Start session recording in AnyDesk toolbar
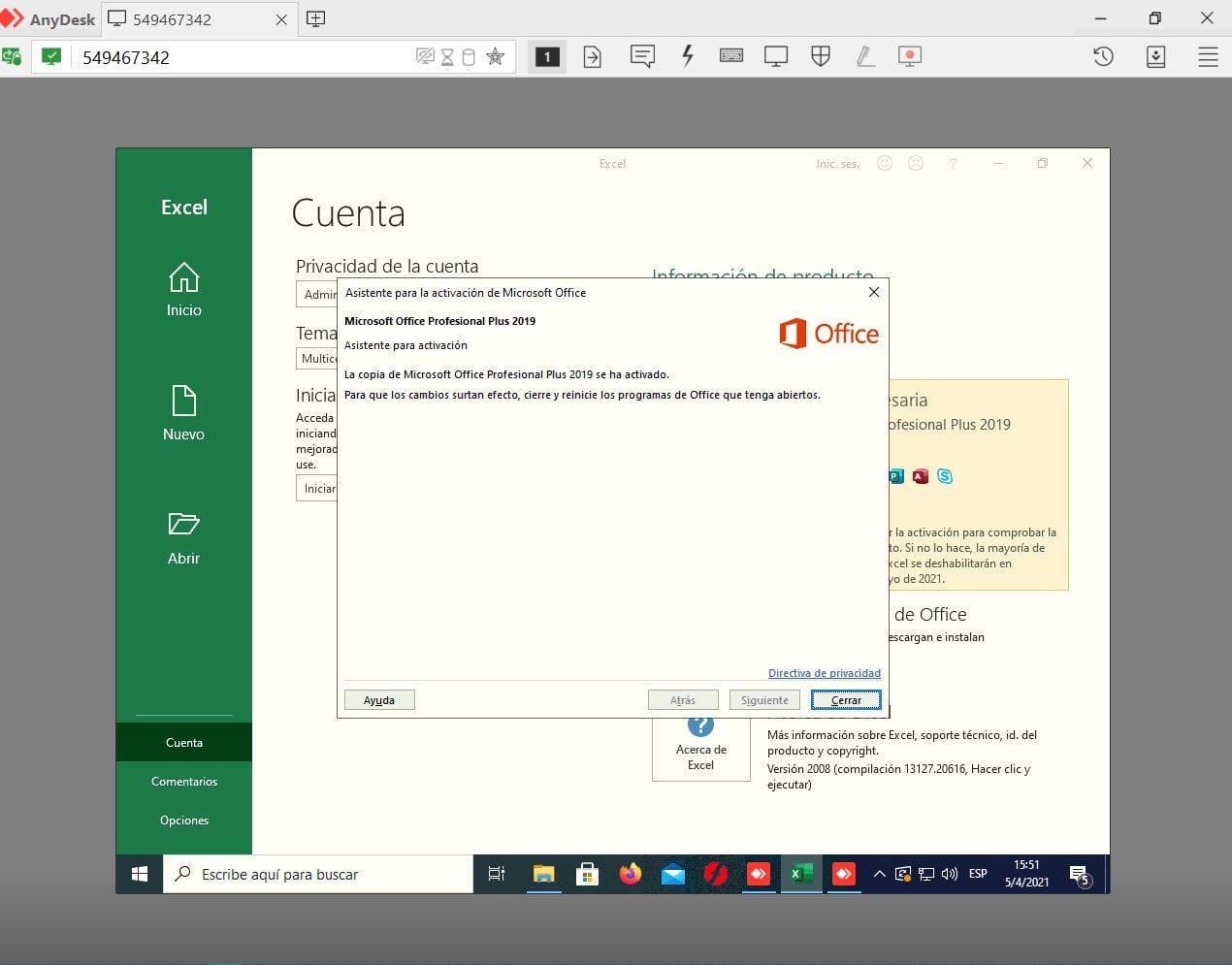 [909, 56]
